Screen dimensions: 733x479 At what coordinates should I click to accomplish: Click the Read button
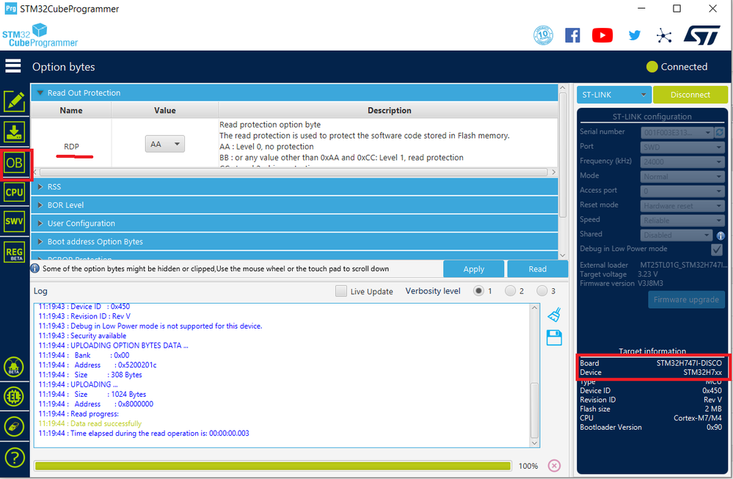tap(538, 269)
